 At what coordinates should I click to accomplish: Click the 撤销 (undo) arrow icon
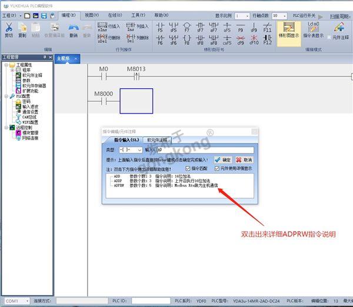coord(73,29)
